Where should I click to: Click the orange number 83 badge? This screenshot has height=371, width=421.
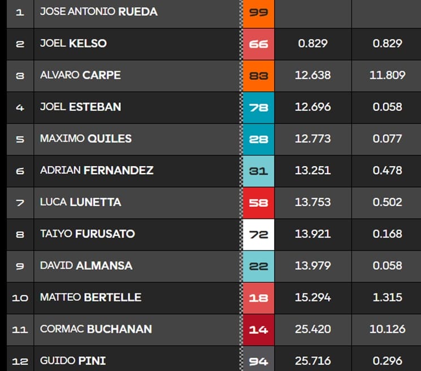[258, 75]
